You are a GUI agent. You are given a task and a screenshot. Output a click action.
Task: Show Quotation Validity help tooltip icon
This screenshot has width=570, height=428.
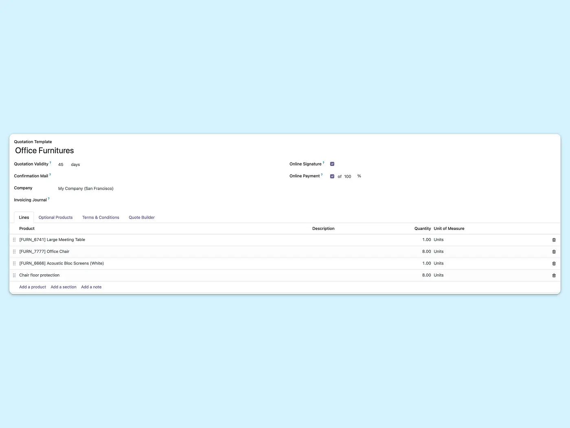[x=50, y=163]
